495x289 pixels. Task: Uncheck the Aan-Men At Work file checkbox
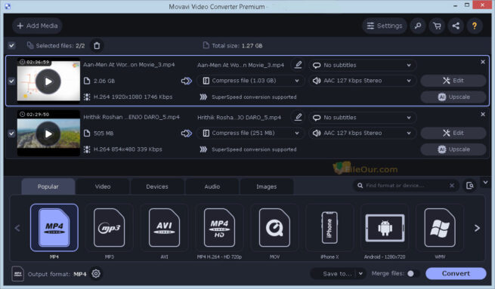11,81
